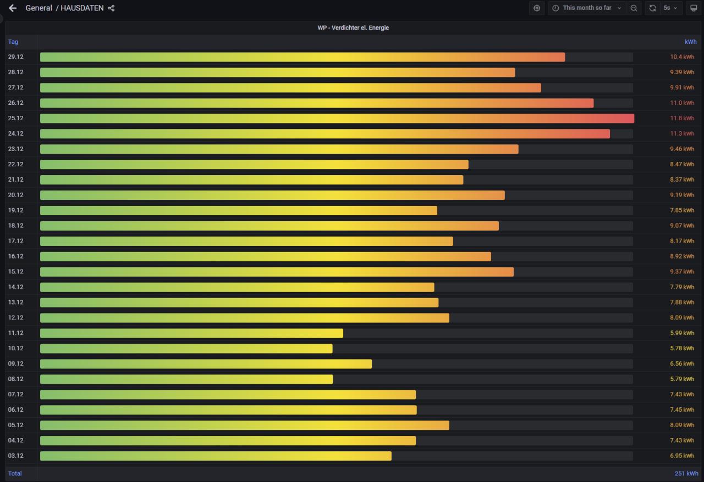Click the 25.12 bar gauge at 11.8 kWh

click(337, 119)
